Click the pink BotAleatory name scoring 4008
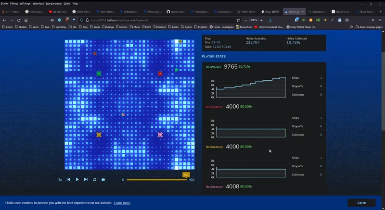This screenshot has width=385, height=210. tap(214, 187)
